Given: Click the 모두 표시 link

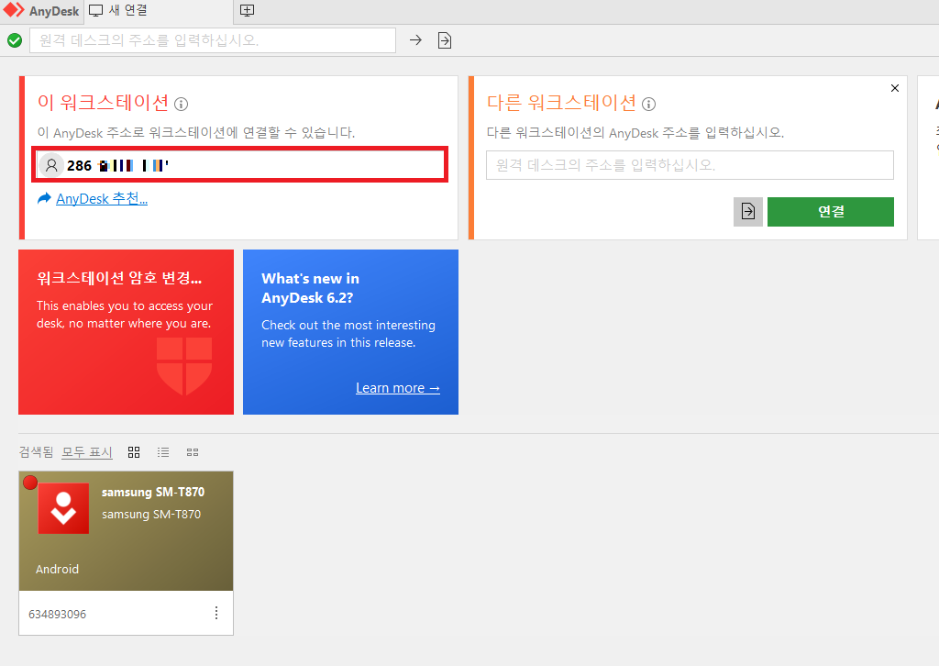Looking at the screenshot, I should point(87,452).
